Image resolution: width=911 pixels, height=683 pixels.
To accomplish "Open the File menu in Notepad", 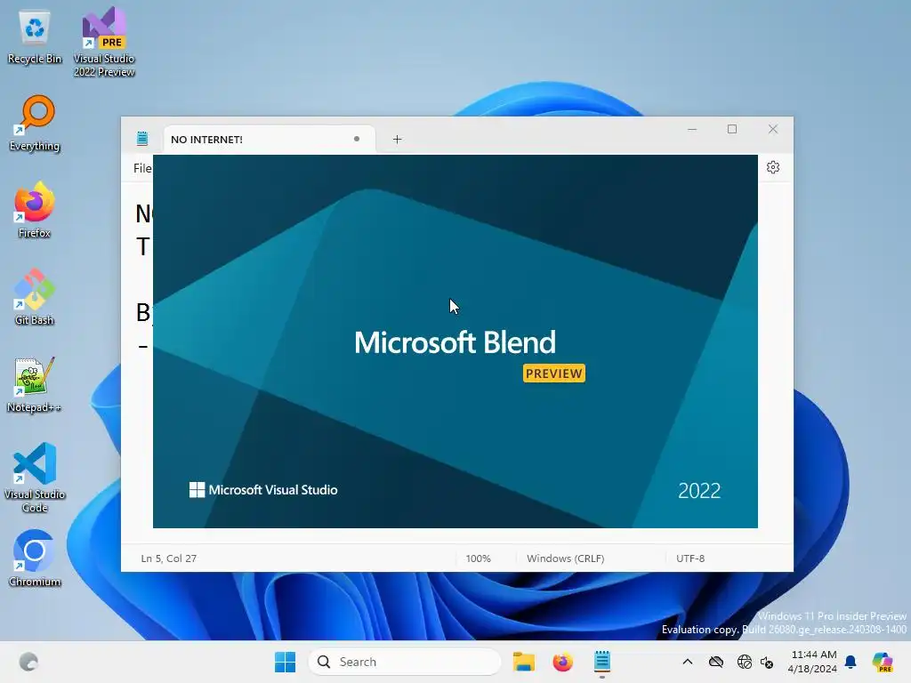I will coord(142,168).
